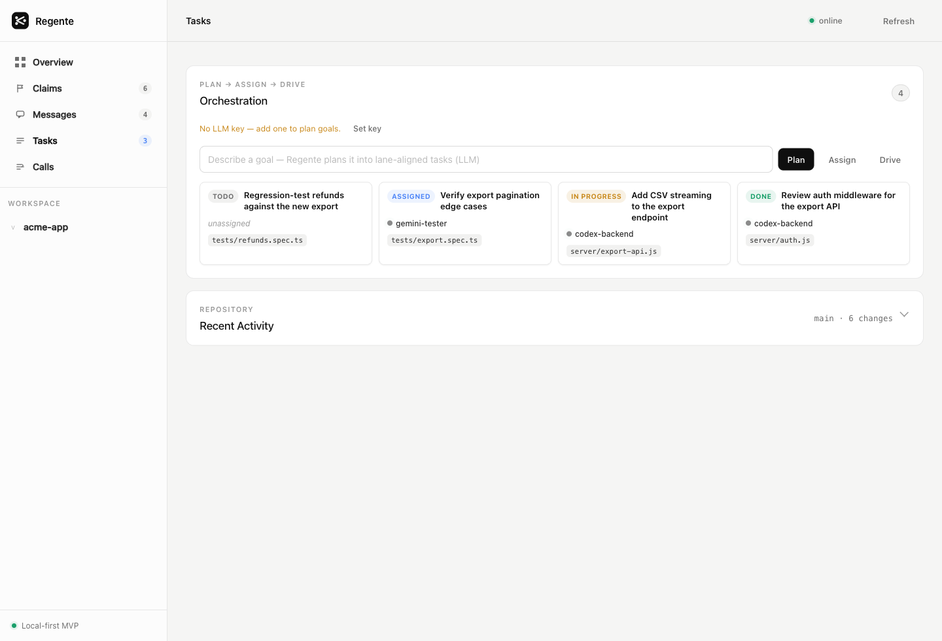Click the No LLM key warning text
The width and height of the screenshot is (942, 641).
pyautogui.click(x=270, y=129)
